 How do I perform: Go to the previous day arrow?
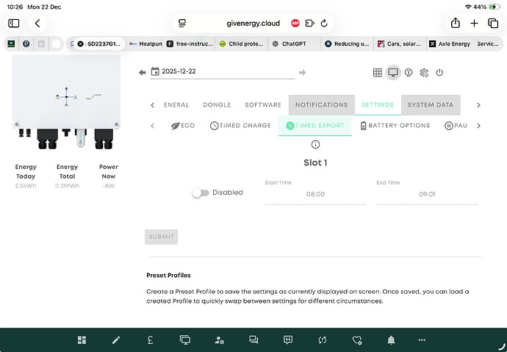point(143,73)
